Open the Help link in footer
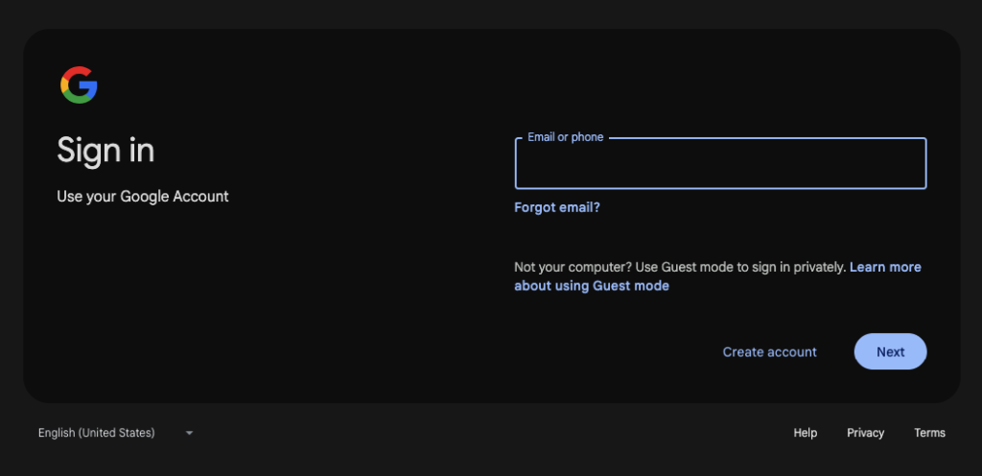Image resolution: width=982 pixels, height=476 pixels. coord(806,433)
